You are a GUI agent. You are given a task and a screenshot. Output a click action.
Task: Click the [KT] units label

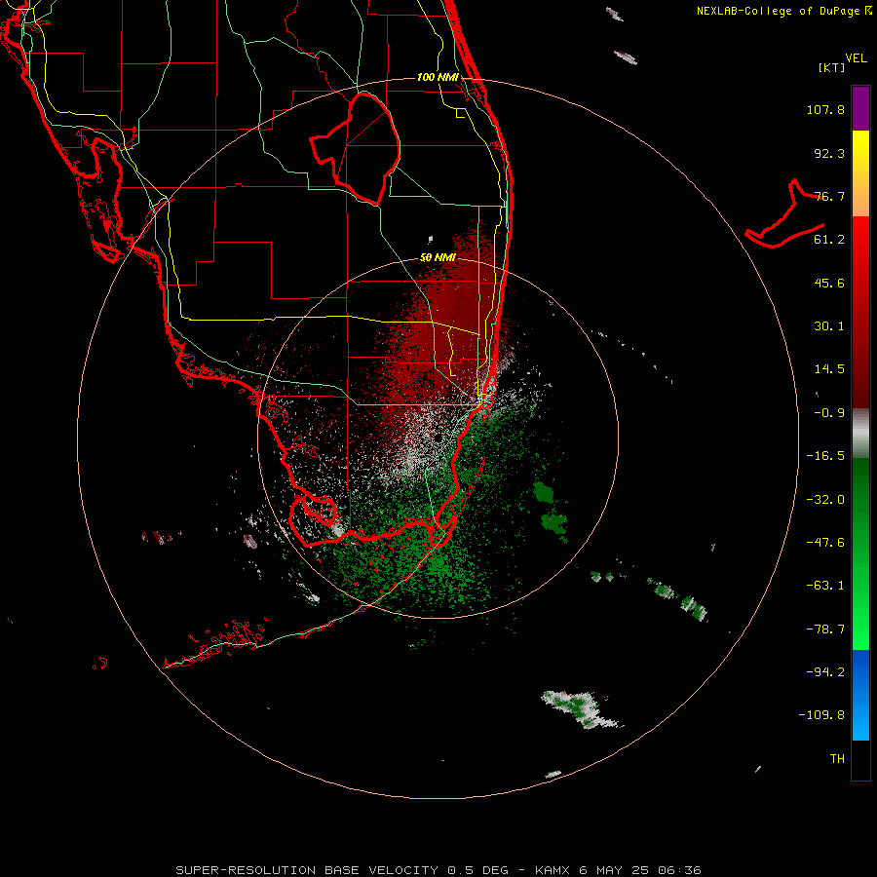click(x=831, y=67)
